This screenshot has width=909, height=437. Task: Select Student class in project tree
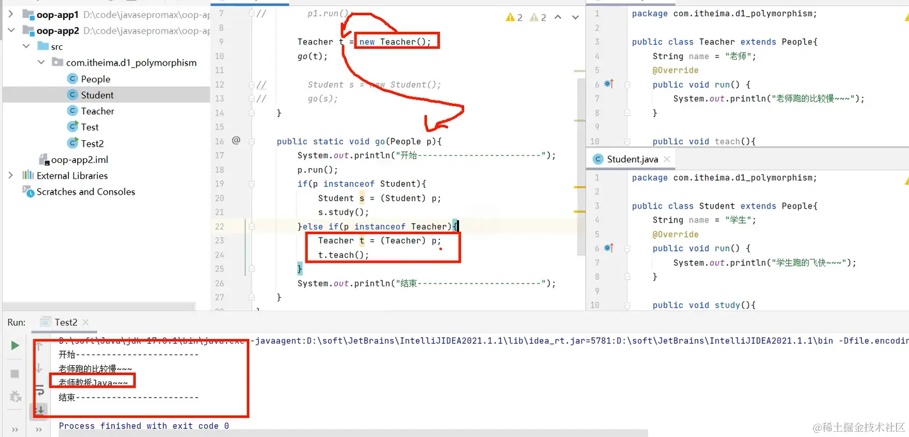point(97,95)
